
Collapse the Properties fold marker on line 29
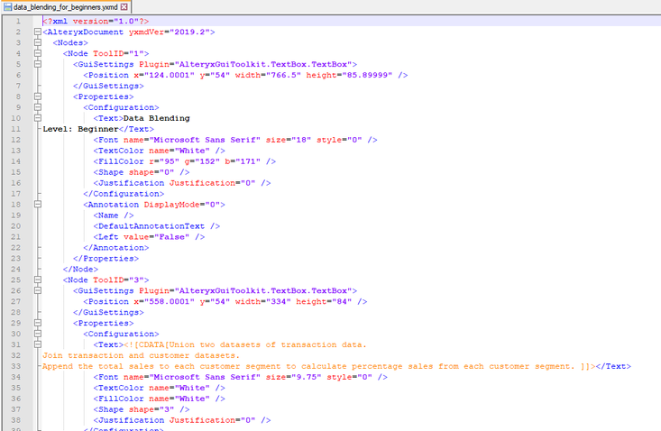point(38,323)
